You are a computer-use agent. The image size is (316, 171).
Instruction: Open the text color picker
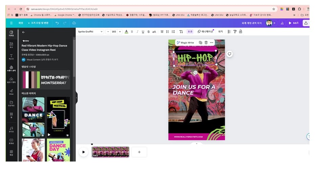point(126,31)
